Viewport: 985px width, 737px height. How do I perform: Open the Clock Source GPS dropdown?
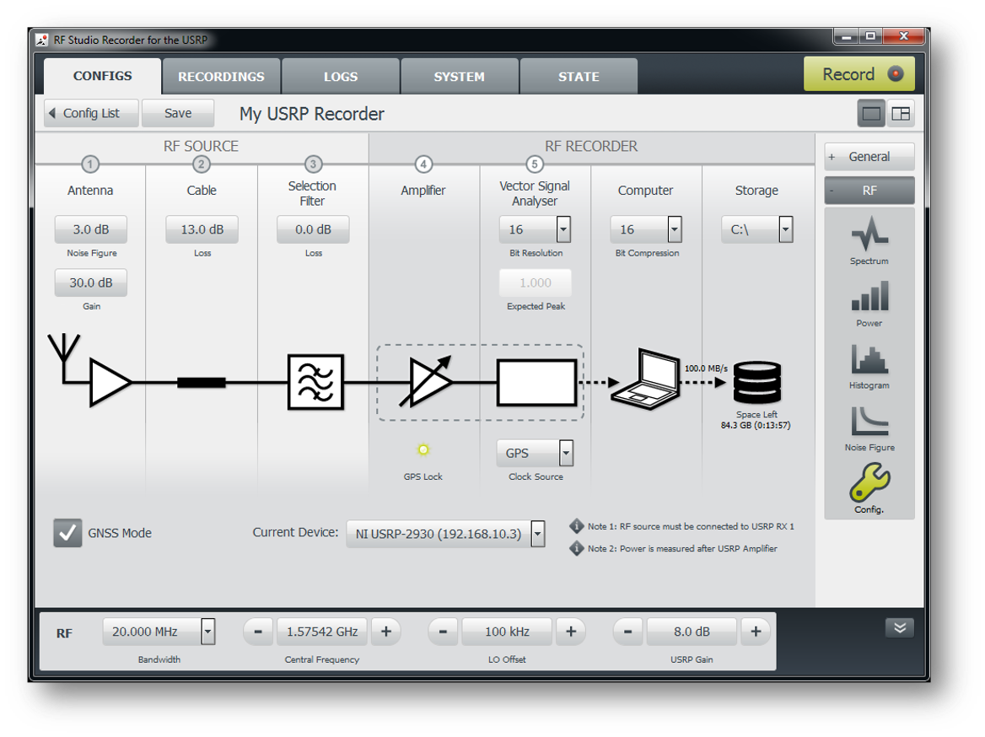click(566, 453)
